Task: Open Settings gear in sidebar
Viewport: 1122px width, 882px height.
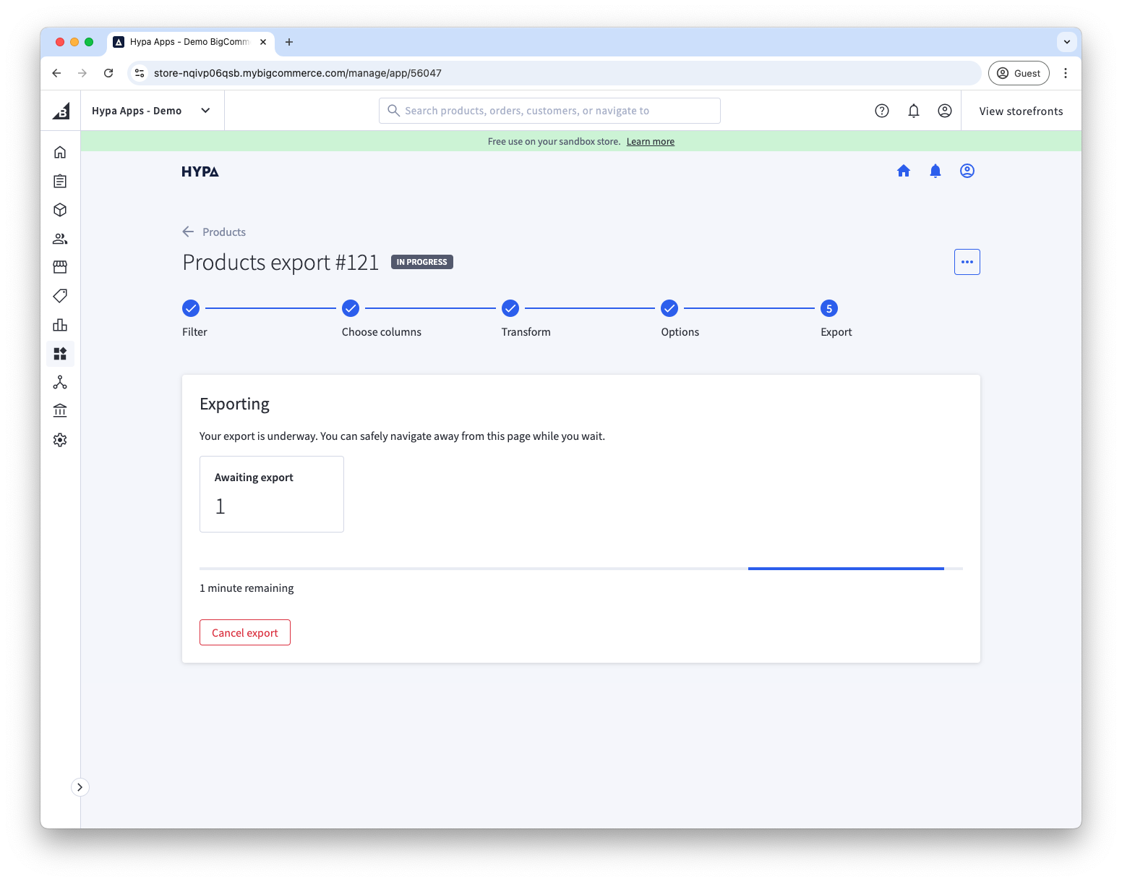Action: (x=60, y=440)
